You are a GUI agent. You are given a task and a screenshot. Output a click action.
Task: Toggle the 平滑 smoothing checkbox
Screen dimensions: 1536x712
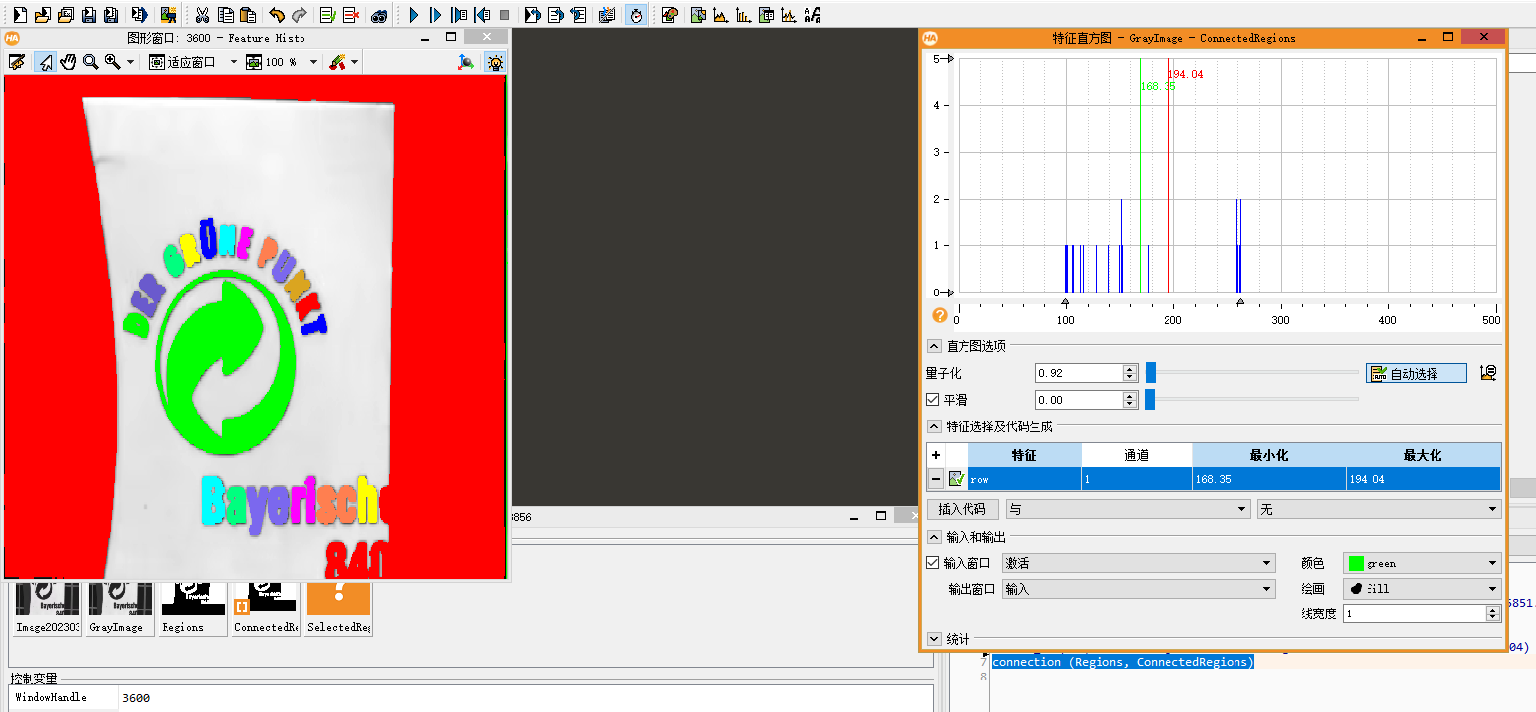933,400
